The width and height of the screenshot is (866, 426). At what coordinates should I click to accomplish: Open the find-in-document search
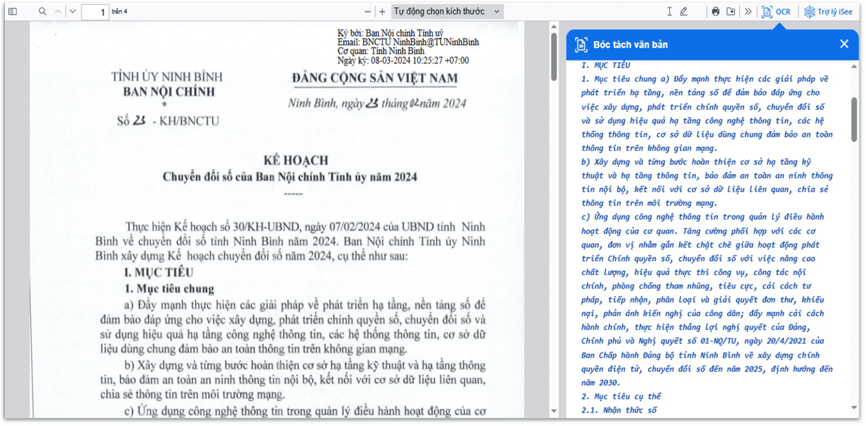click(x=42, y=11)
